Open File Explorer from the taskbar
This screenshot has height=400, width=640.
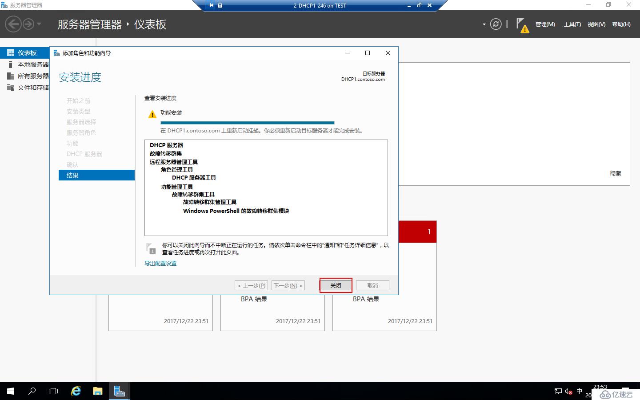98,391
